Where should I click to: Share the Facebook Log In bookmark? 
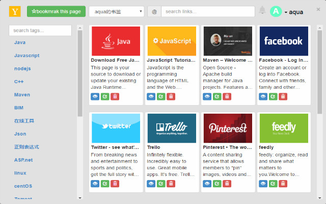pyautogui.click(x=273, y=96)
